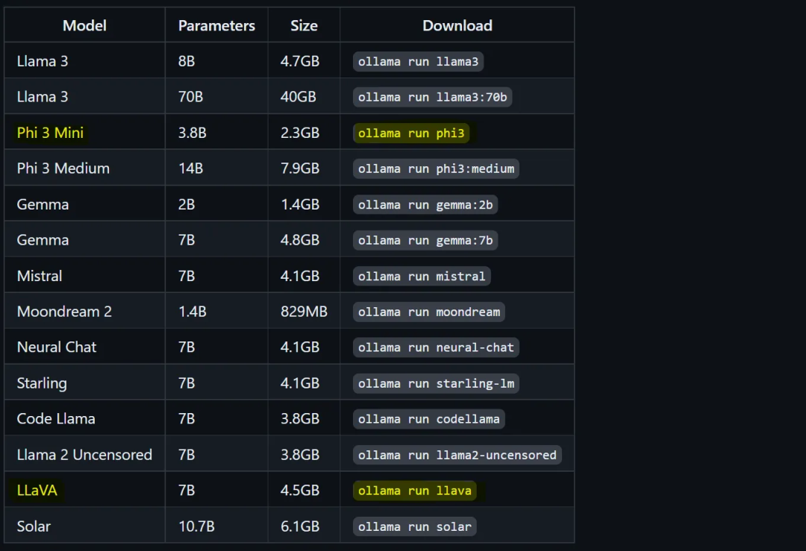Viewport: 806px width, 551px height.
Task: Select 'ollama run phi3:medium' code text
Action: [x=436, y=169]
